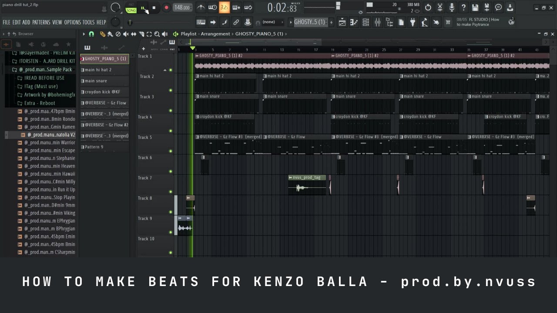Open the render/export download icon

pos(510,7)
